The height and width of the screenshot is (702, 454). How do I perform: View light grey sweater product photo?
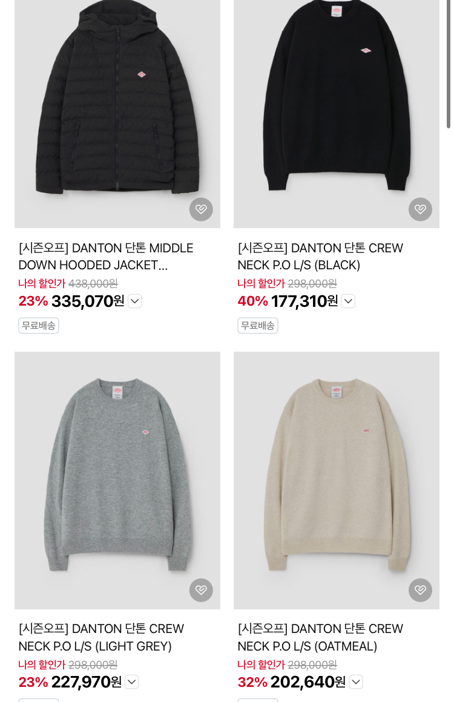point(117,481)
